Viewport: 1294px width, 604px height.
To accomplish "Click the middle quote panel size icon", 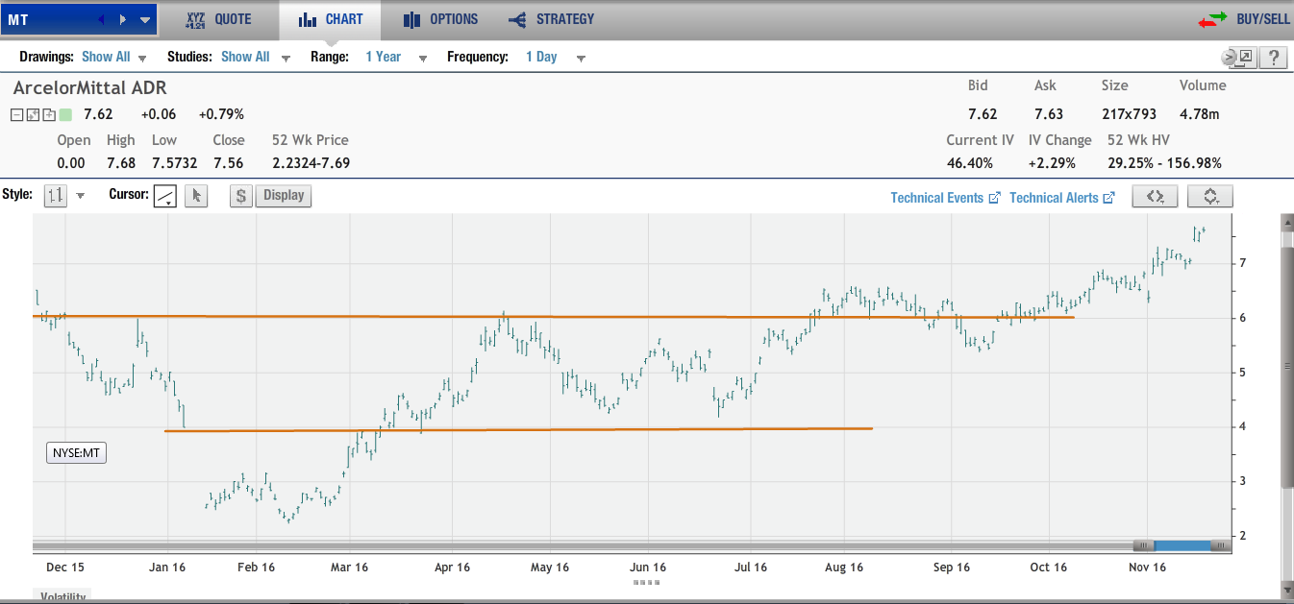I will [33, 115].
